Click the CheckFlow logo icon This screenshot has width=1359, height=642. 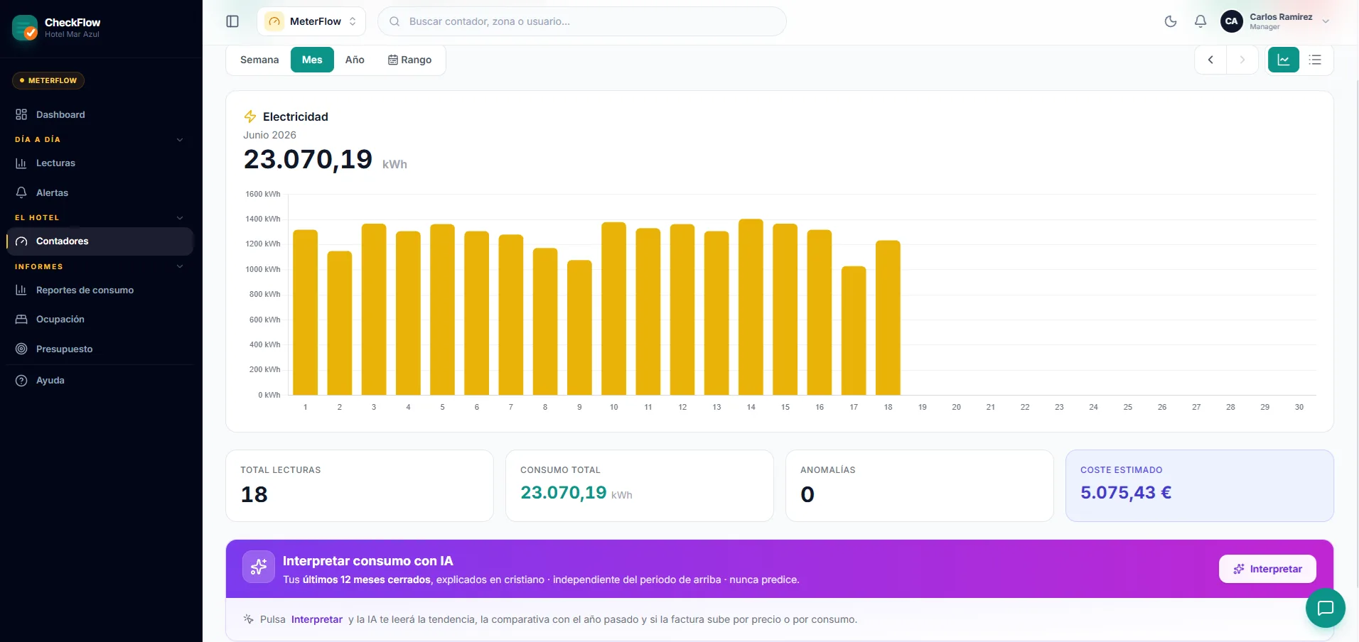pos(25,28)
